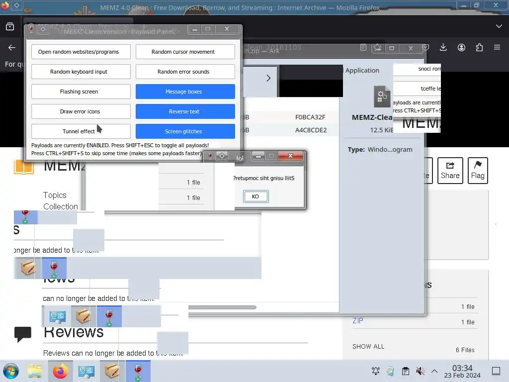Open Firefox hamburger application menu
The height and width of the screenshot is (382, 509).
pos(497,47)
